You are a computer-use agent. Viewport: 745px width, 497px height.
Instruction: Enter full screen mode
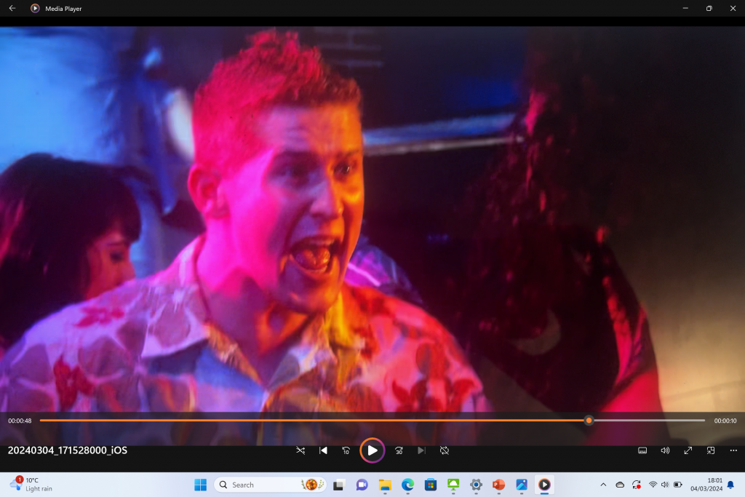click(x=688, y=450)
